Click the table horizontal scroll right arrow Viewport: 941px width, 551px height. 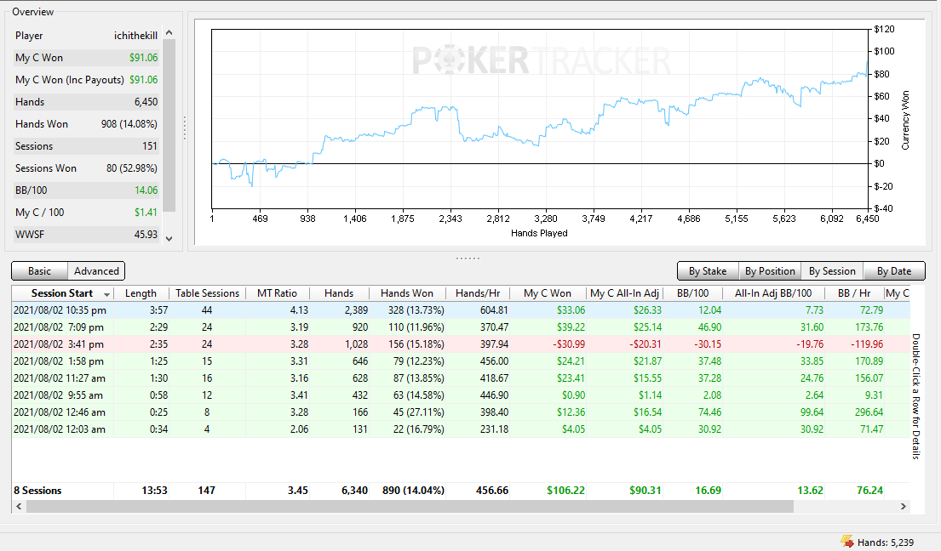pyautogui.click(x=904, y=507)
